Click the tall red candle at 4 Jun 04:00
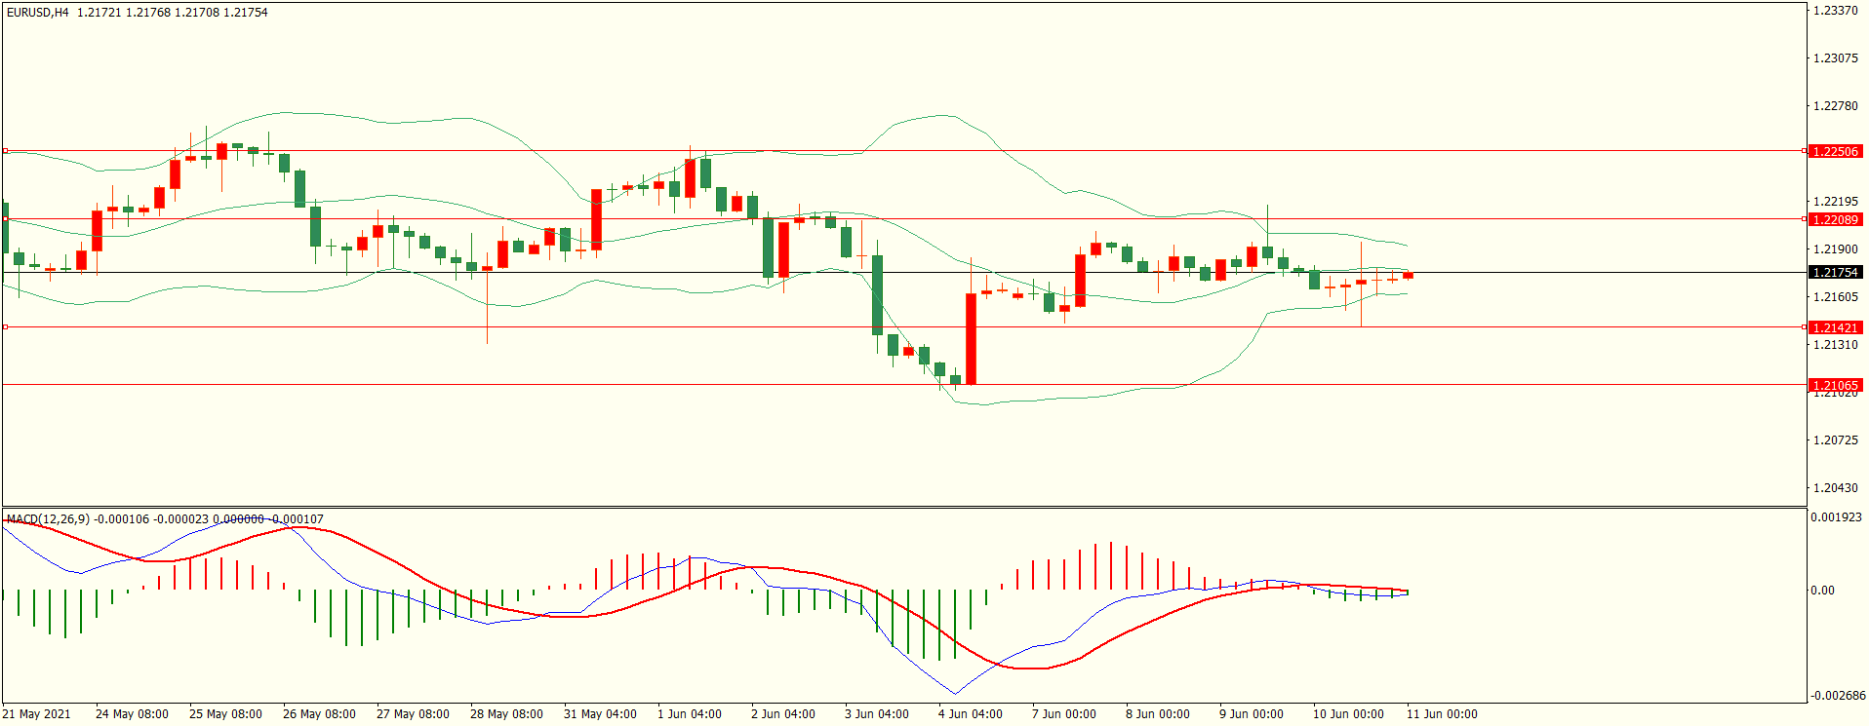Screen dimensions: 1869x726 [971, 338]
